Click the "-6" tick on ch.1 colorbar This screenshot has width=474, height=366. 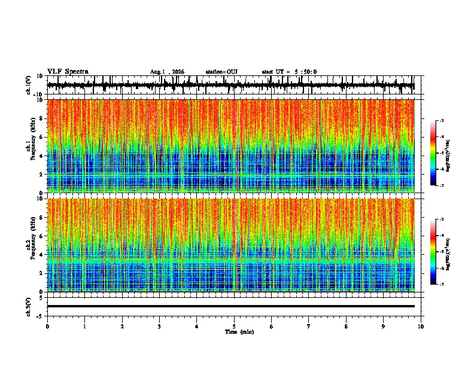(441, 169)
